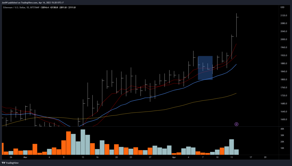Click the tallest light-blue volume bar near 13
Screen dimensions: 292x166
tap(83, 142)
